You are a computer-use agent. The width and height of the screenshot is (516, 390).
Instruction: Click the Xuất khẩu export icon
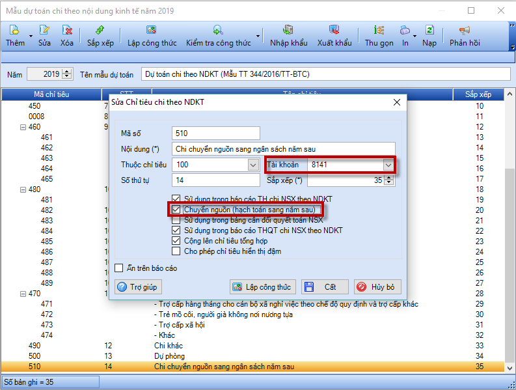[334, 31]
